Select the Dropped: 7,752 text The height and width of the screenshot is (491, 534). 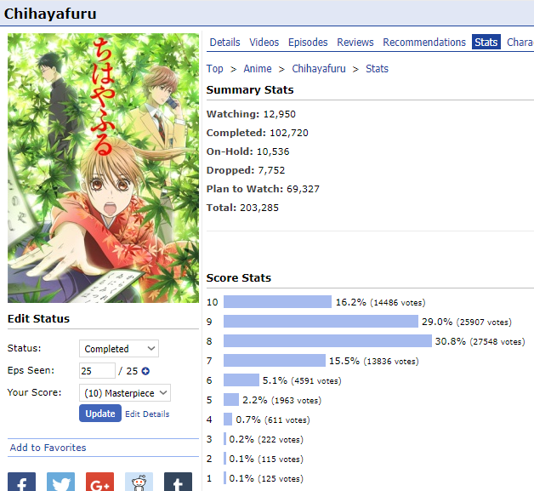pyautogui.click(x=246, y=170)
